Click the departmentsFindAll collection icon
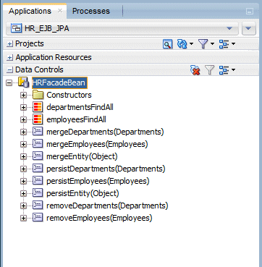Image resolution: width=262 pixels, height=267 pixels. pyautogui.click(x=38, y=107)
